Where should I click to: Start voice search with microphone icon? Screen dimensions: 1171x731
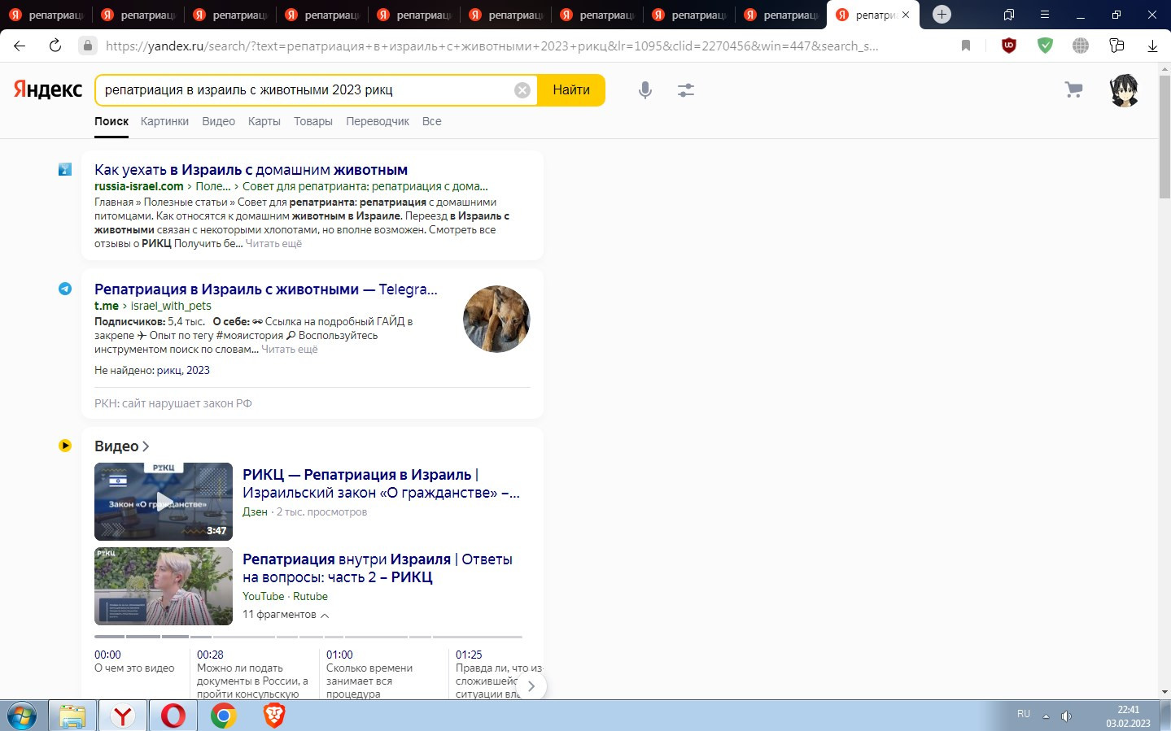point(645,90)
